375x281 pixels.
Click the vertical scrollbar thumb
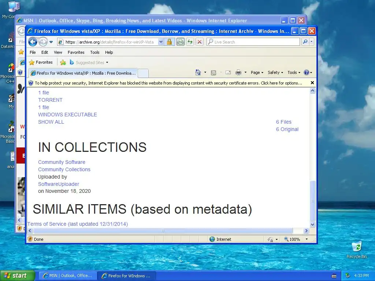[313, 201]
